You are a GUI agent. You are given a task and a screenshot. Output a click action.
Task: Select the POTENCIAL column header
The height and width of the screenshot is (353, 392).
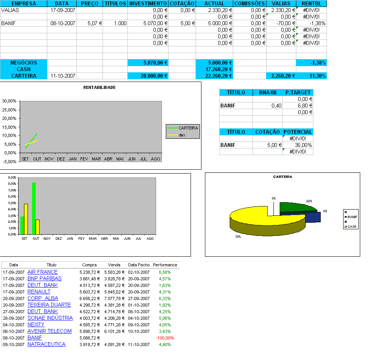point(298,132)
